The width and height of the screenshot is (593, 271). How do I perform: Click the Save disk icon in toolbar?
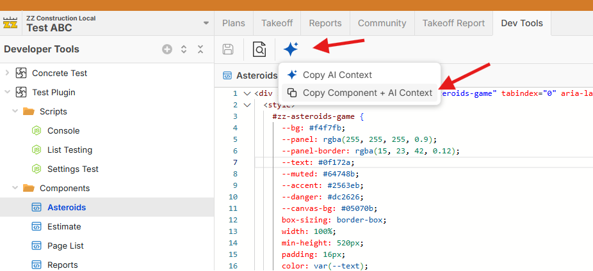point(228,49)
